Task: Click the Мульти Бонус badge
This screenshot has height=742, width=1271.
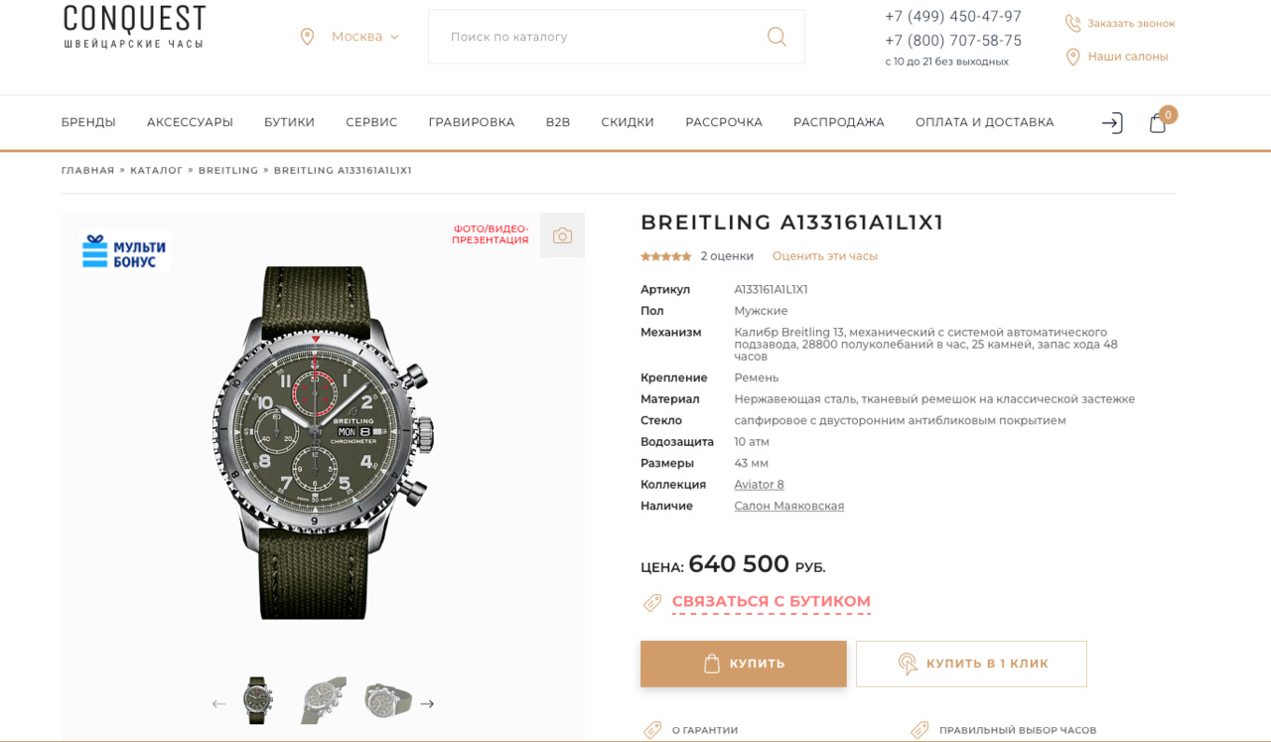Action: [x=124, y=252]
